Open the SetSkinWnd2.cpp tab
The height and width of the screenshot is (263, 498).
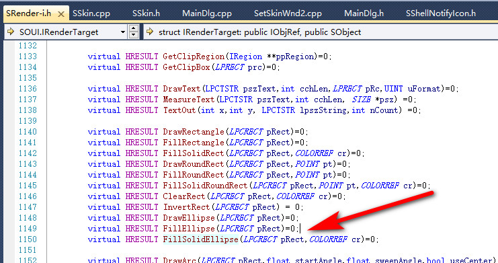[288, 13]
